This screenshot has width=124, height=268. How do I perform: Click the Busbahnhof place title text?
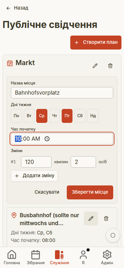click(x=50, y=219)
